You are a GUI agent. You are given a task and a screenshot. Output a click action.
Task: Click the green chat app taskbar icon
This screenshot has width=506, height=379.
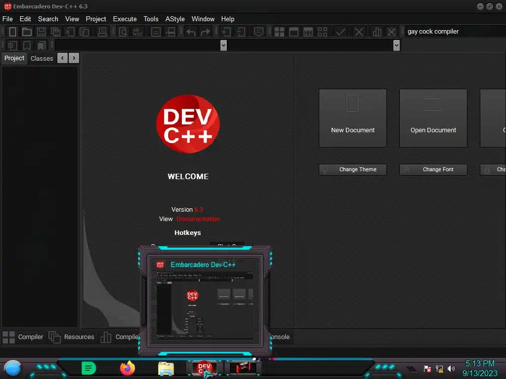[x=89, y=368]
